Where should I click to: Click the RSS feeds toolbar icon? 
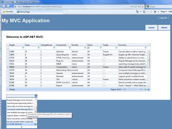(144, 12)
